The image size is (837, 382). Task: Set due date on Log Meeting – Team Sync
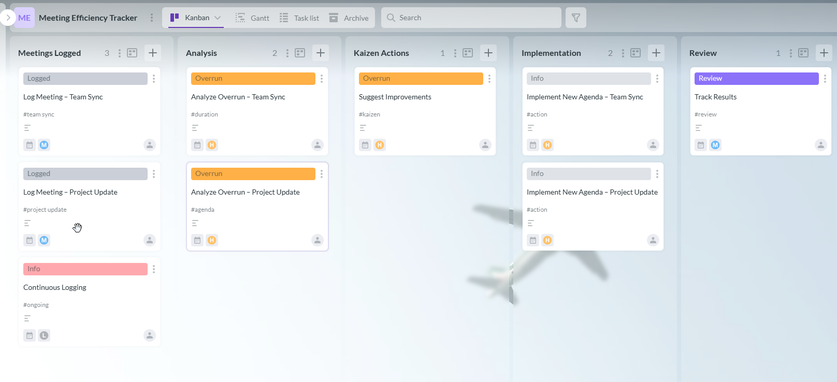[x=30, y=145]
